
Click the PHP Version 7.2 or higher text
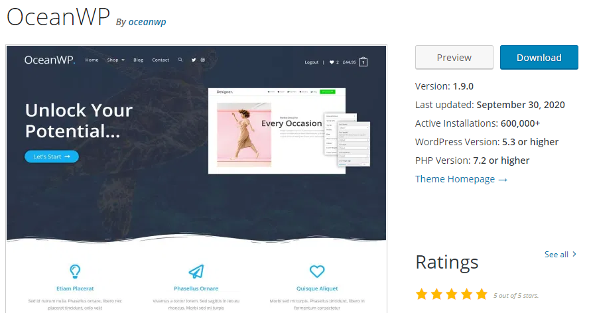[x=472, y=160]
